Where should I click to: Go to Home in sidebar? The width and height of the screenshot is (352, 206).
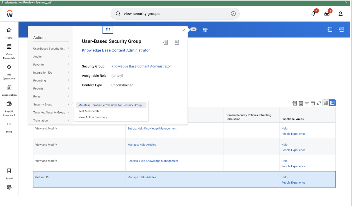(9, 33)
